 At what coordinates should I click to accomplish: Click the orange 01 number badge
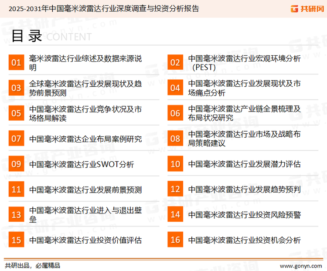(16, 62)
